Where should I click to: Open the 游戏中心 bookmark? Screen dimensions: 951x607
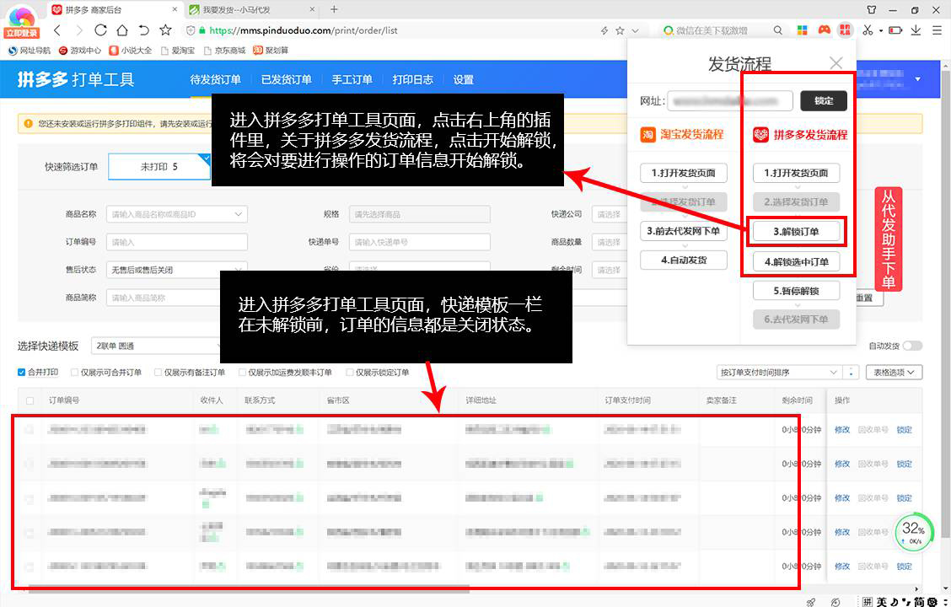click(80, 51)
